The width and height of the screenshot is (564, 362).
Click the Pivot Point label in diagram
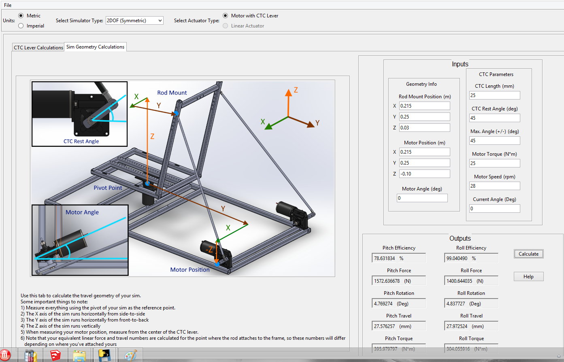108,188
